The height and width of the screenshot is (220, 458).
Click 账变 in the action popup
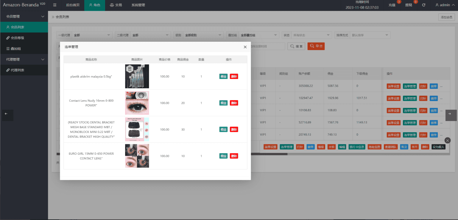[404, 147]
